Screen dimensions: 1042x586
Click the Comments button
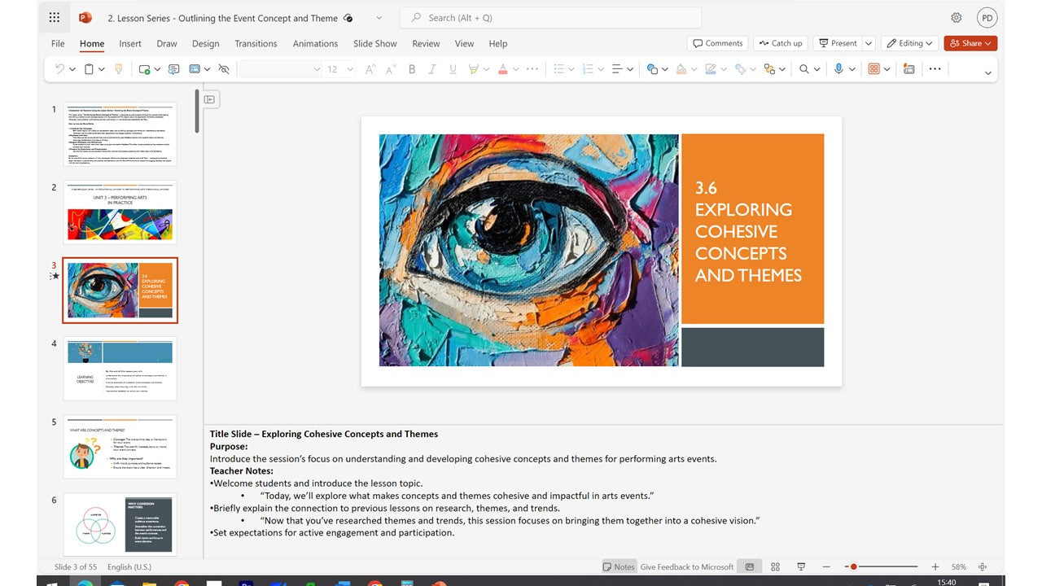(x=717, y=43)
